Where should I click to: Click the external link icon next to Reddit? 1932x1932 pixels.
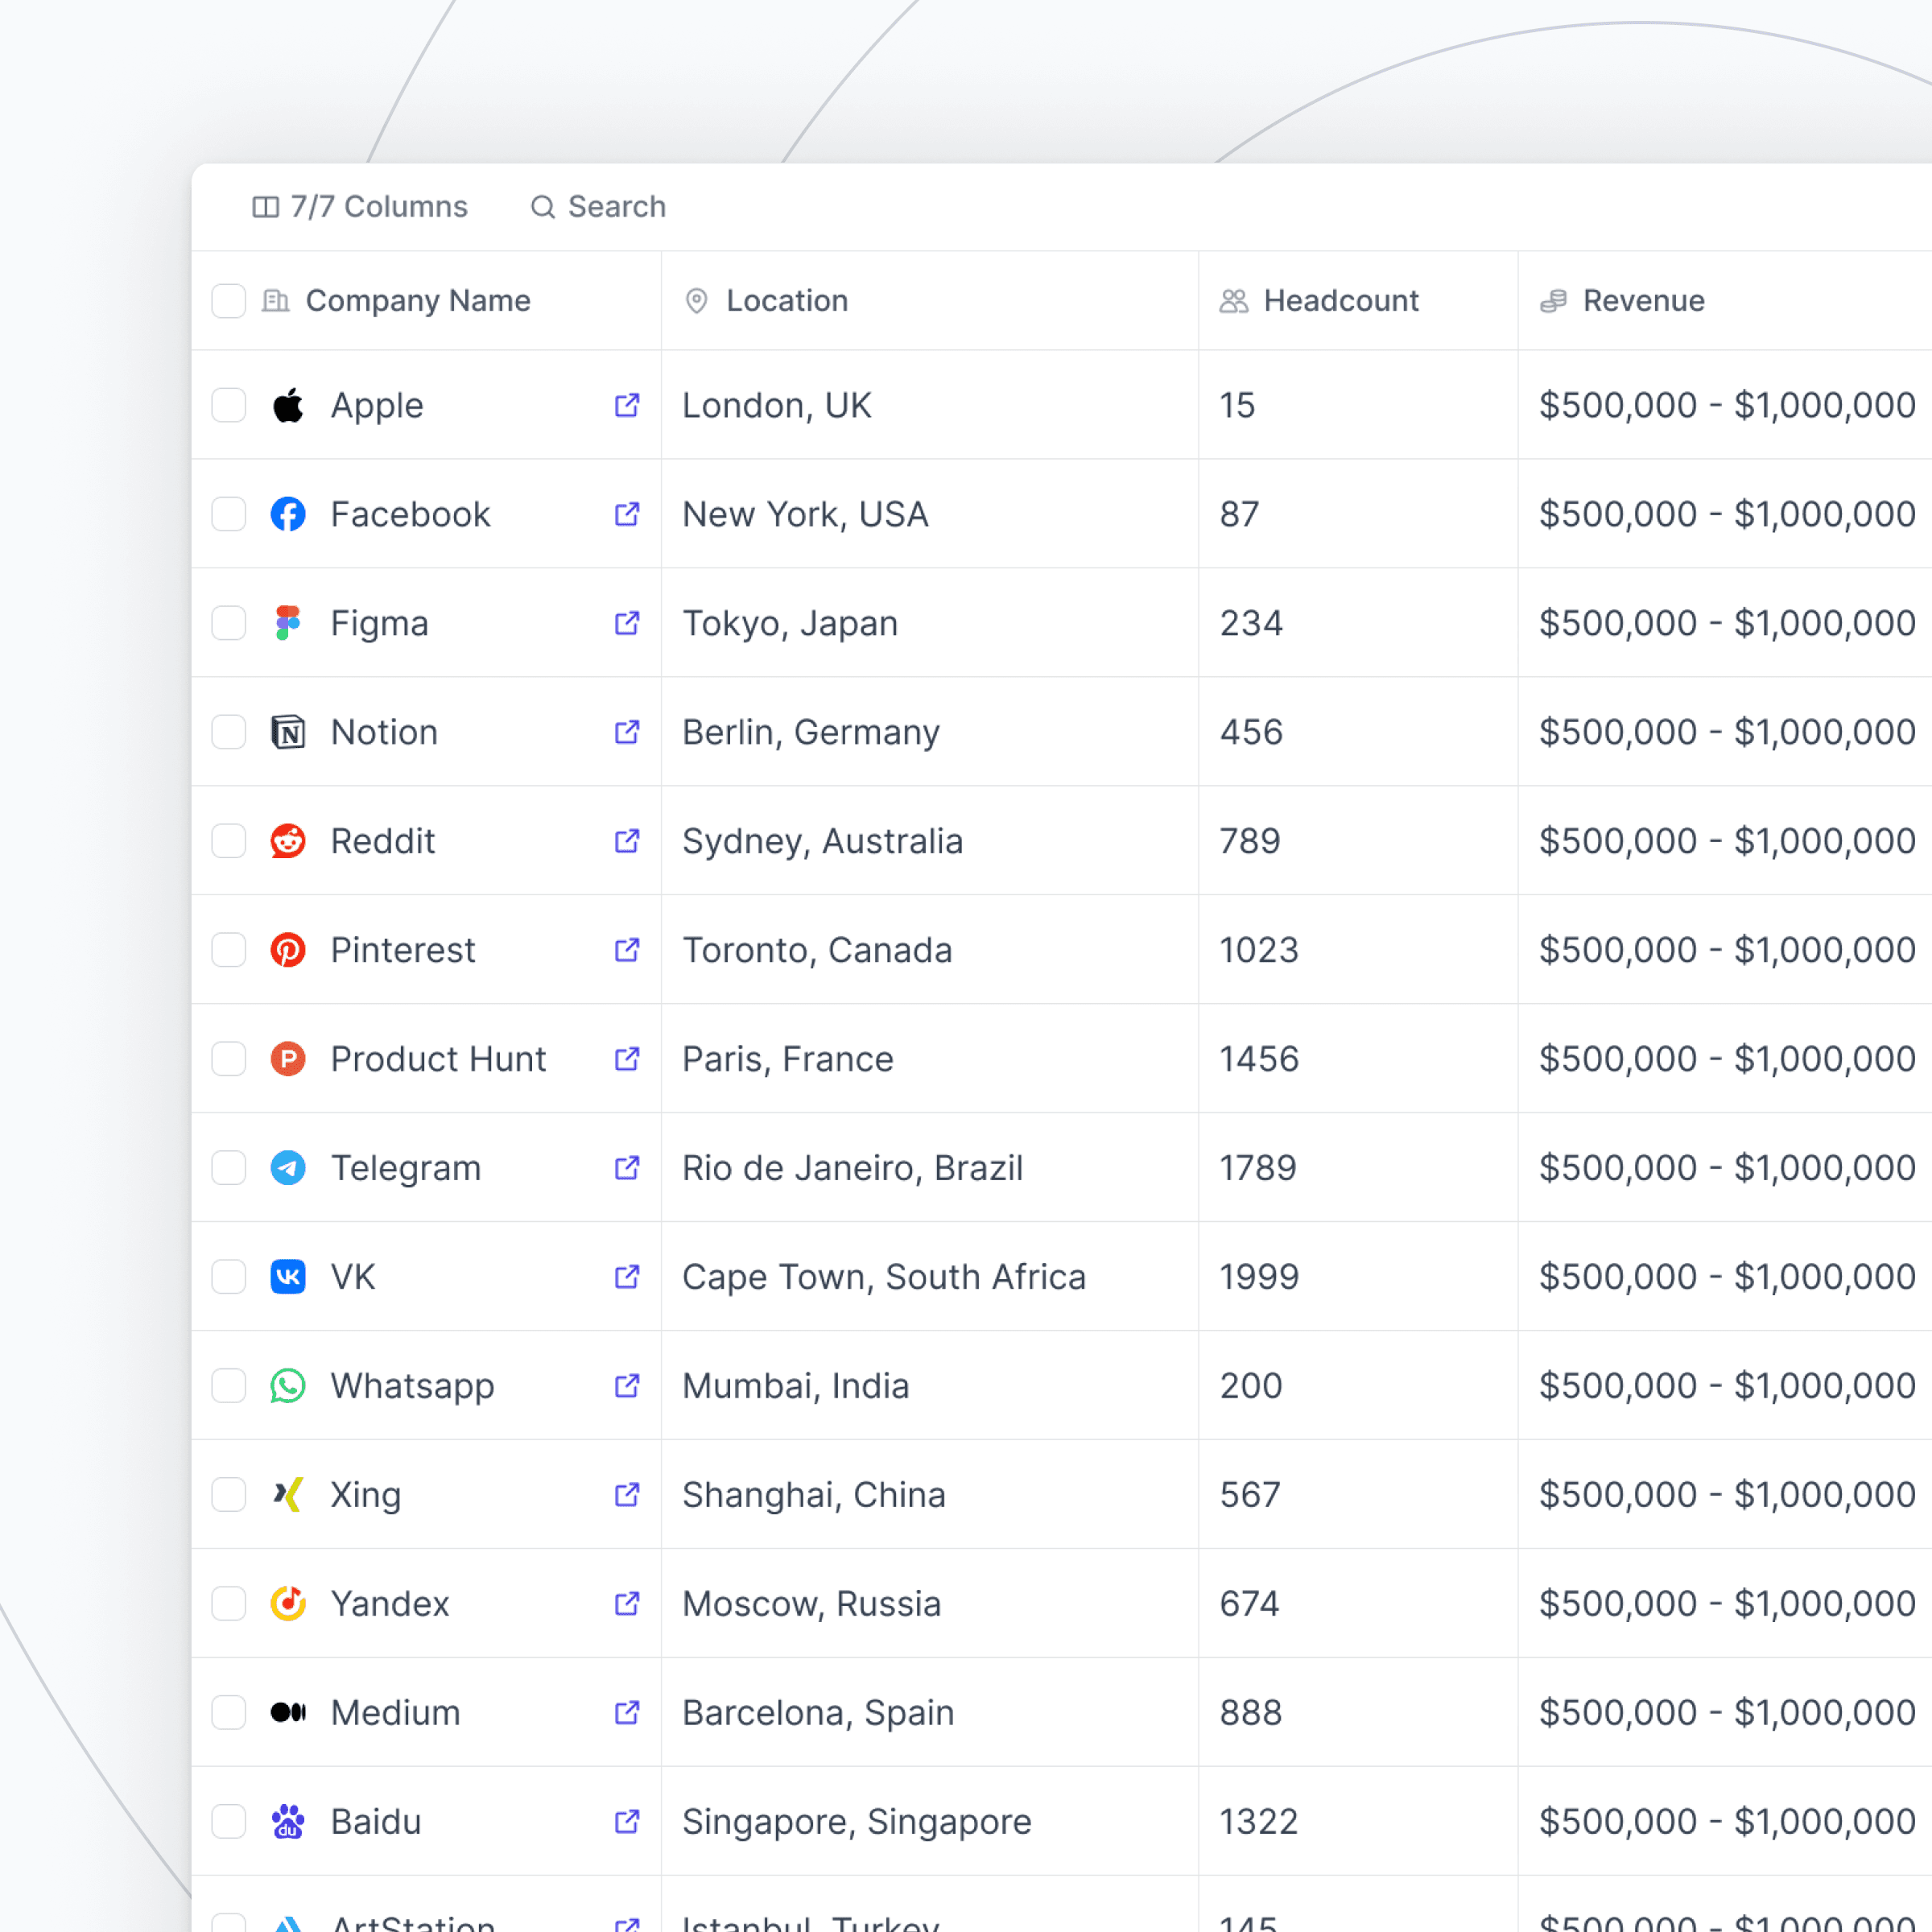click(x=627, y=841)
